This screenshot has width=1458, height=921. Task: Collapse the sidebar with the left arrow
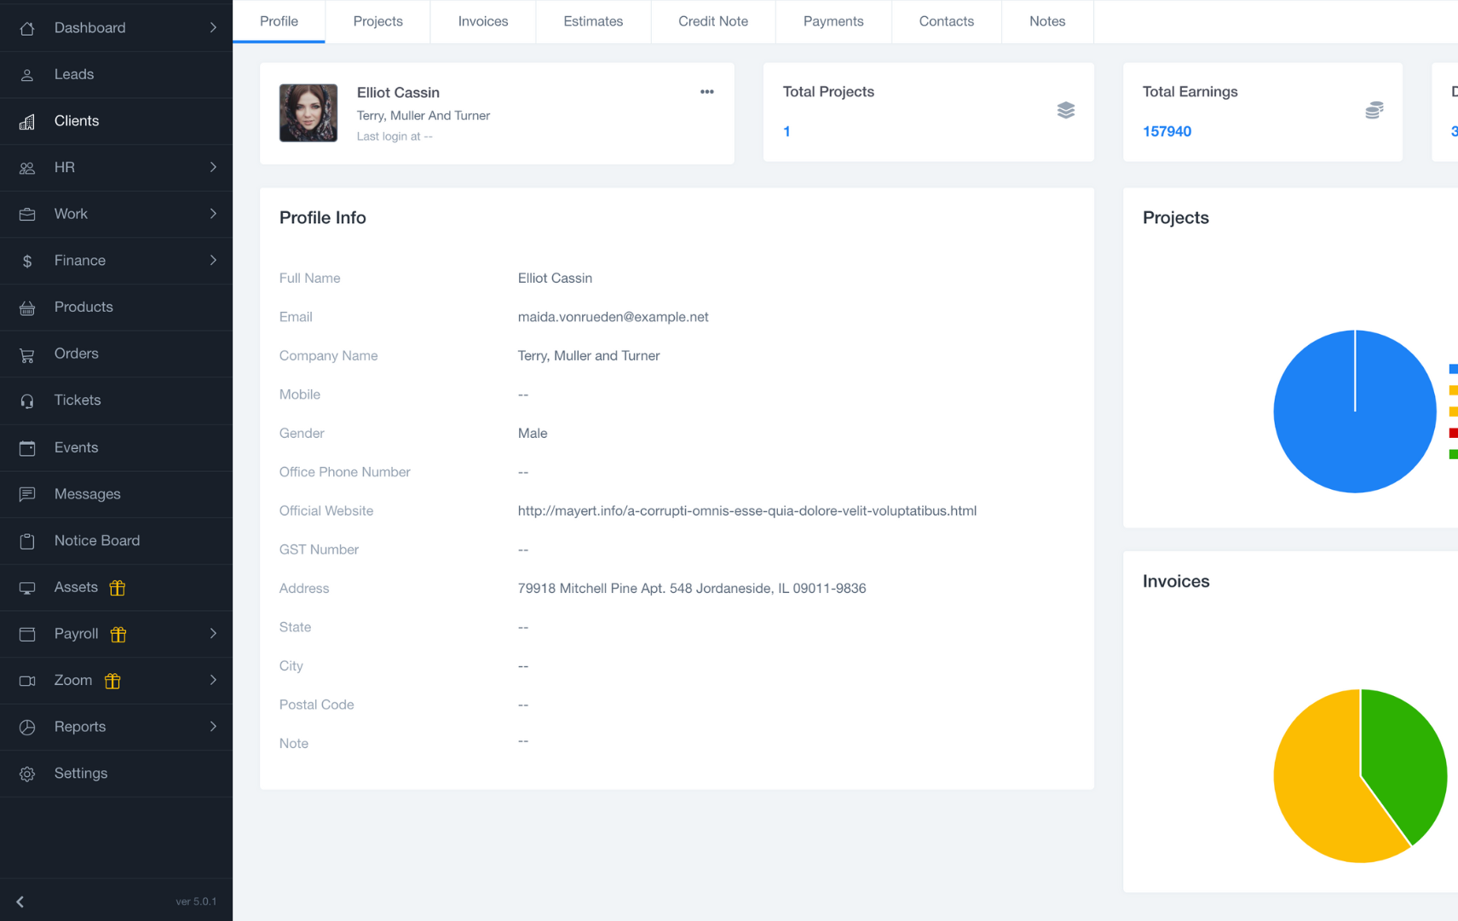click(20, 901)
